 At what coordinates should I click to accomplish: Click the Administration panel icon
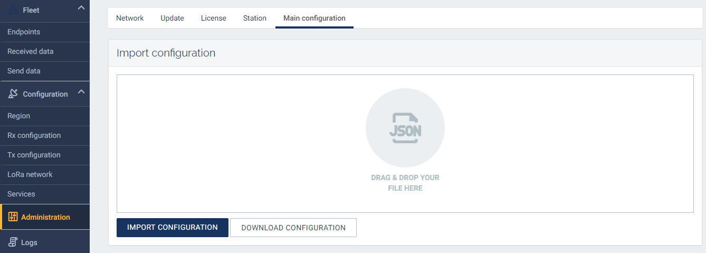13,217
